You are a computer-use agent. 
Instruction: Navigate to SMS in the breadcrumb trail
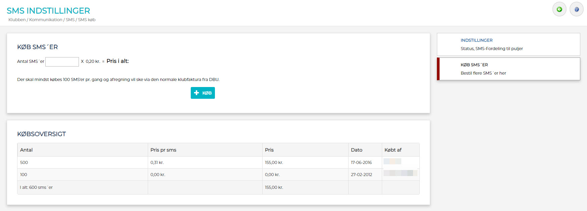70,20
